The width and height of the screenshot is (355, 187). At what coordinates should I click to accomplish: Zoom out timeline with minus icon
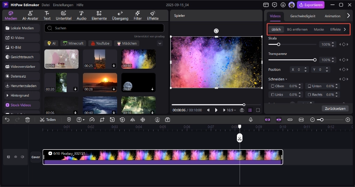312,120
